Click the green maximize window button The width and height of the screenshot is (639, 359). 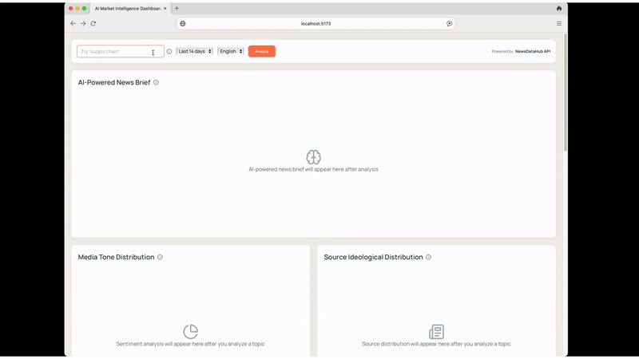85,8
